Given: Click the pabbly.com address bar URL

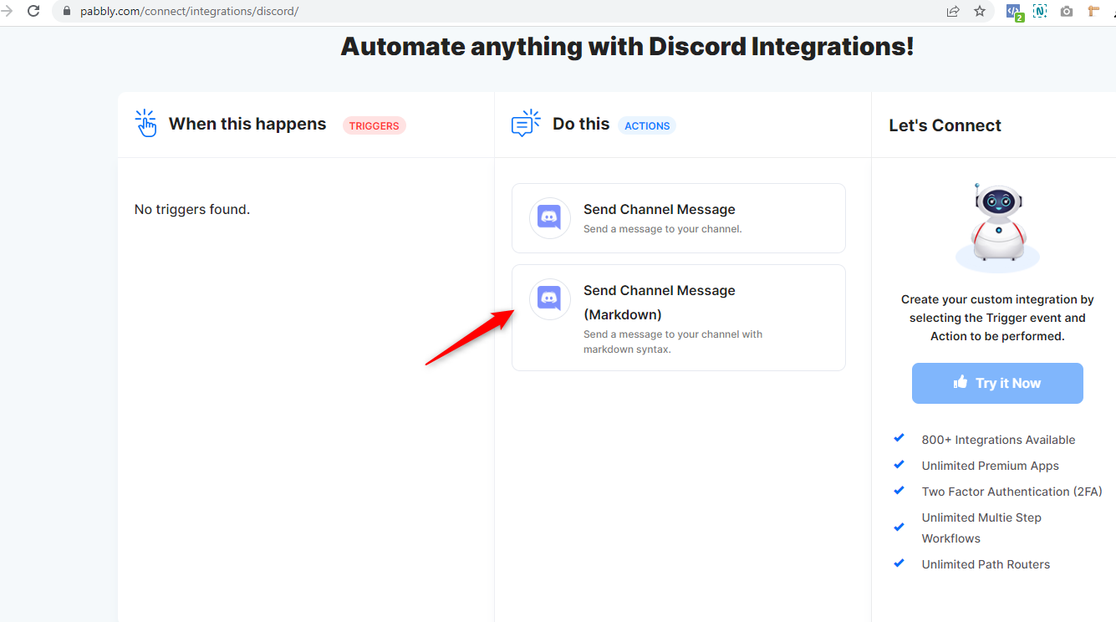Looking at the screenshot, I should [189, 11].
